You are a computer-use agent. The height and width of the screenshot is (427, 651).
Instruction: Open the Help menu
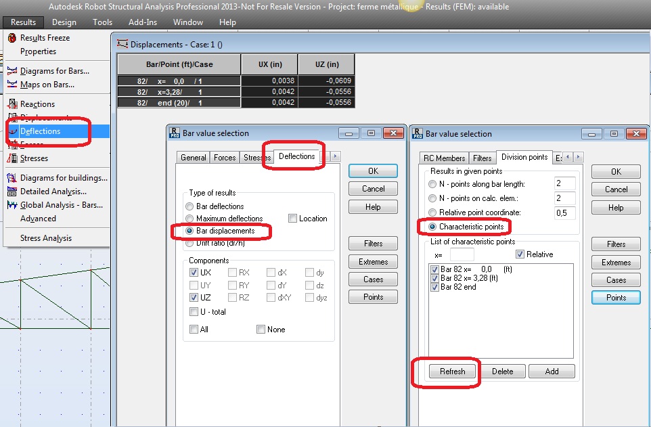(227, 22)
